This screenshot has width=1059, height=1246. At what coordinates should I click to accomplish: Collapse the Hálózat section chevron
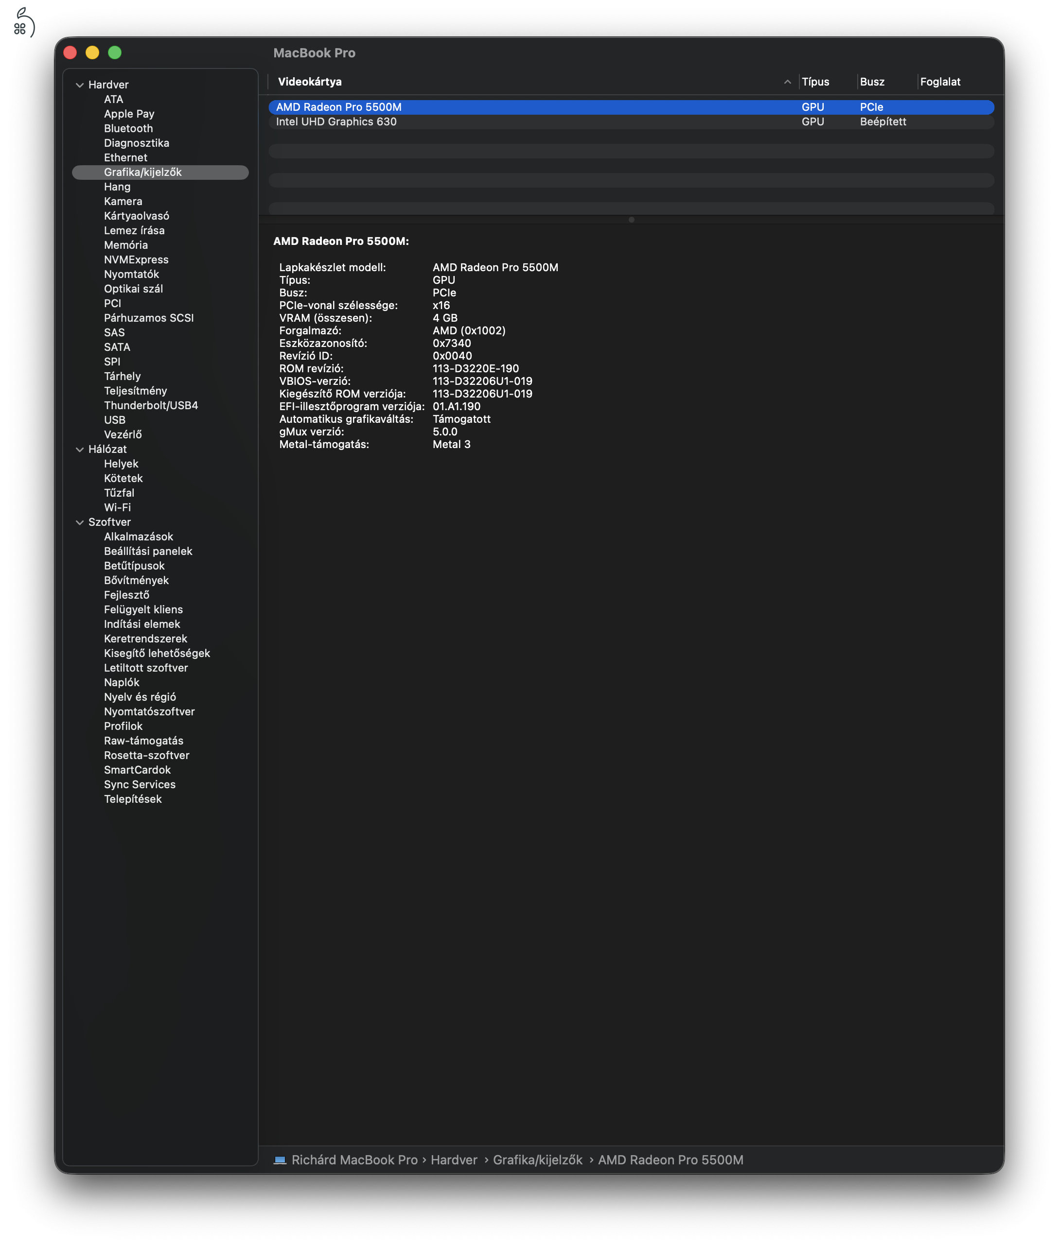click(x=79, y=450)
